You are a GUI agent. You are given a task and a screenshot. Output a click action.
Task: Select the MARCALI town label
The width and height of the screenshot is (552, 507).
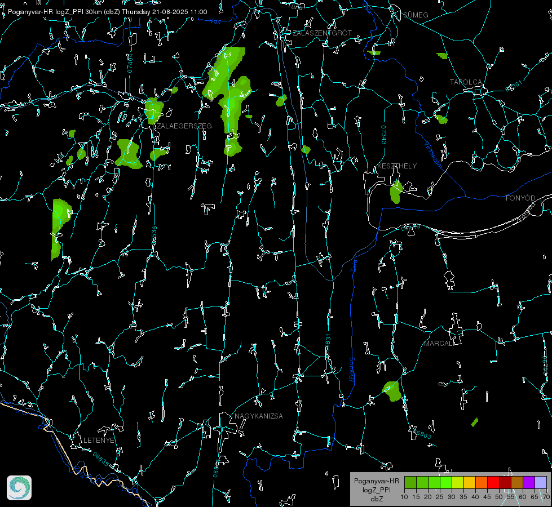tap(439, 344)
